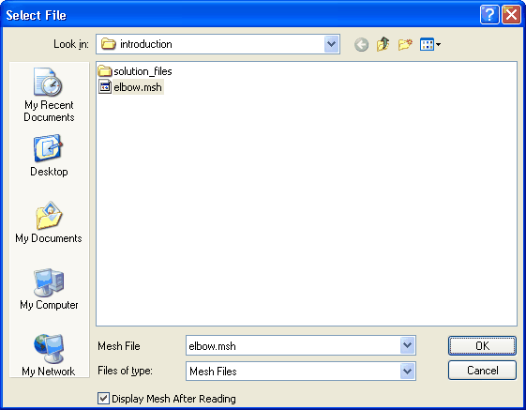The image size is (526, 410).
Task: Click inside the Mesh File text field
Action: pos(293,345)
